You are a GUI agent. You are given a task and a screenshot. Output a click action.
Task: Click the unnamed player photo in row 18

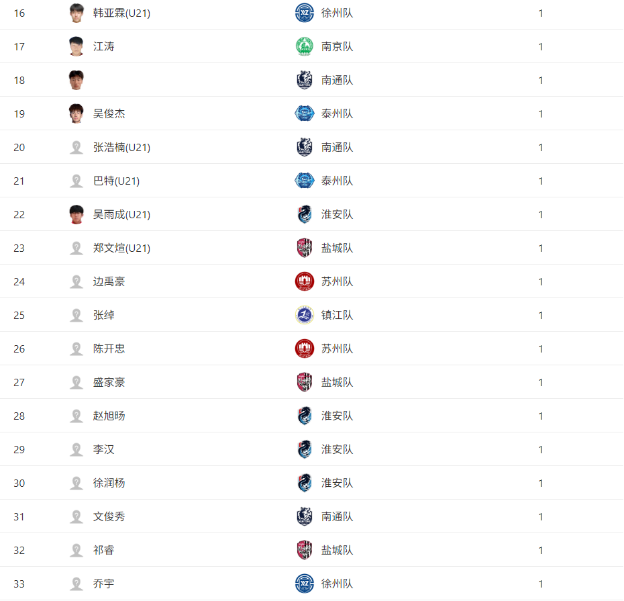click(76, 80)
